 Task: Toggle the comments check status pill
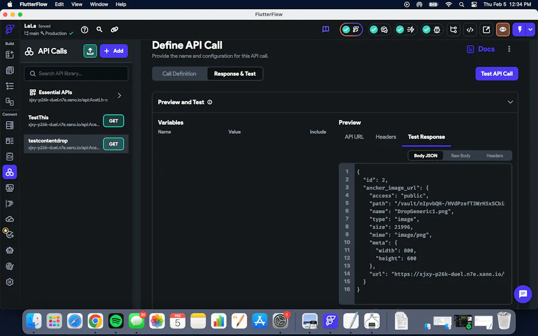point(379,30)
